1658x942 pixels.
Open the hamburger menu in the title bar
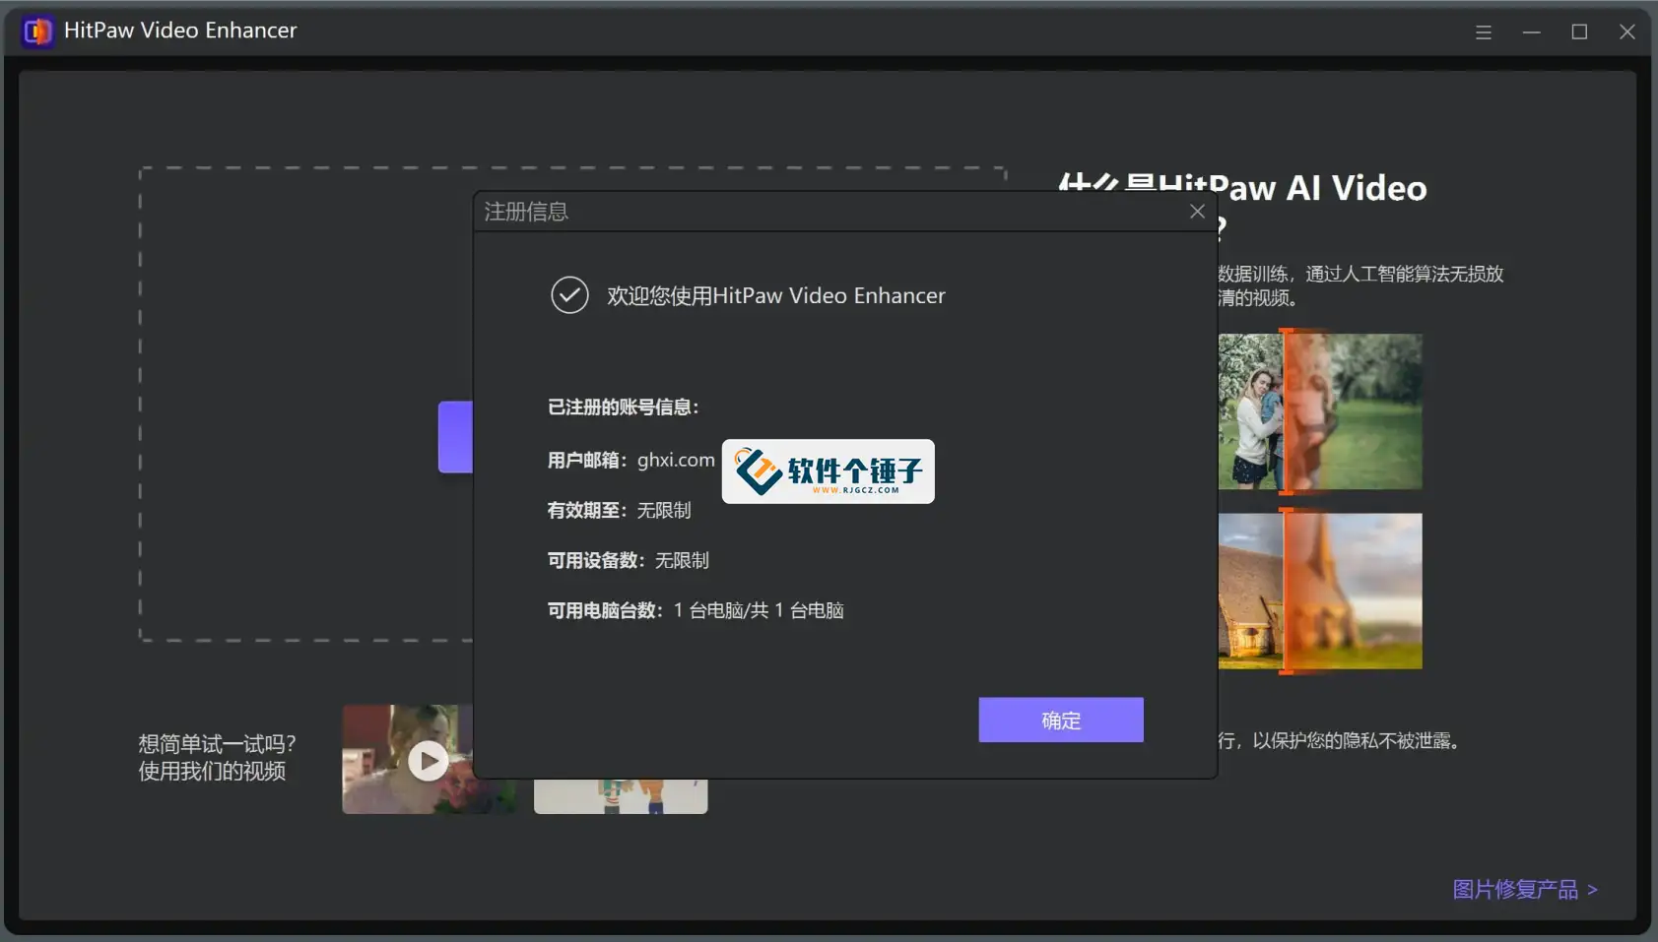click(1483, 31)
